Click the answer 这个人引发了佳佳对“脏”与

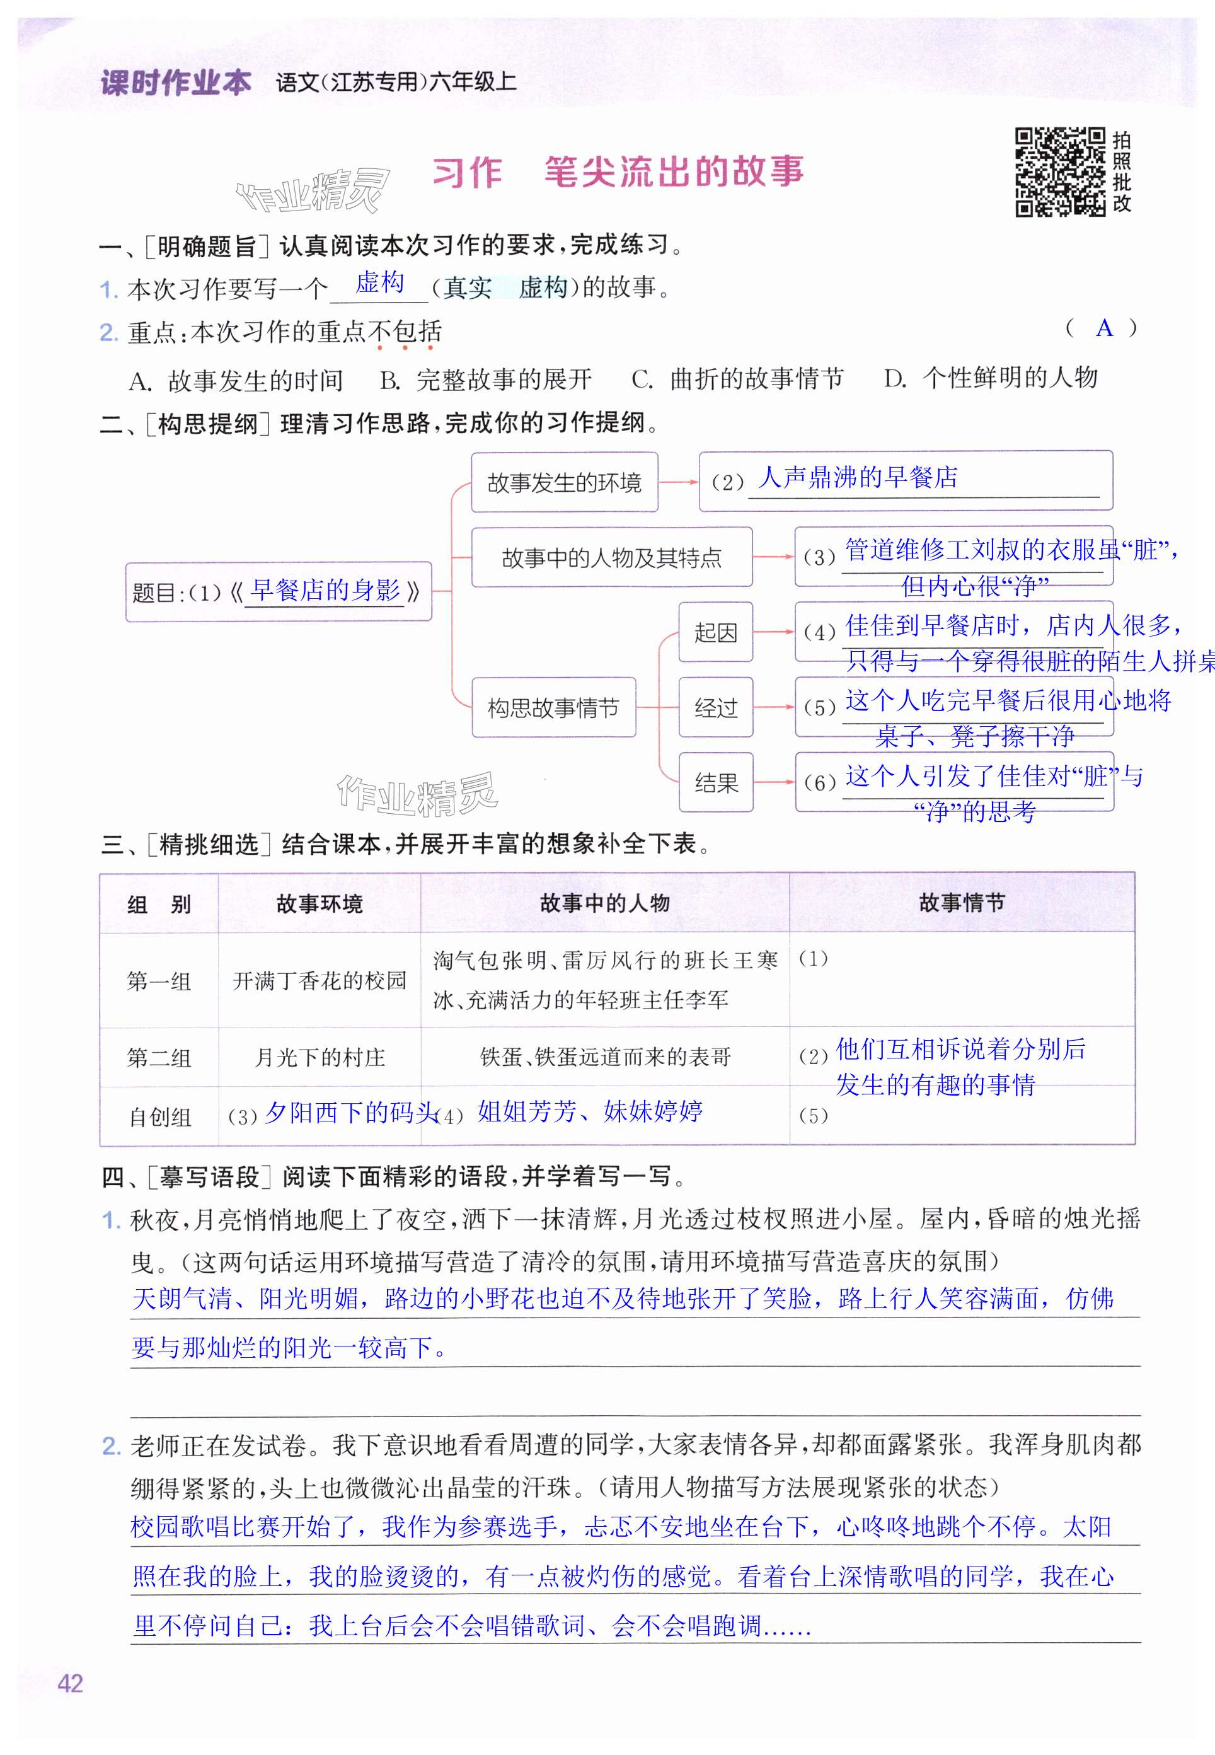tap(994, 776)
